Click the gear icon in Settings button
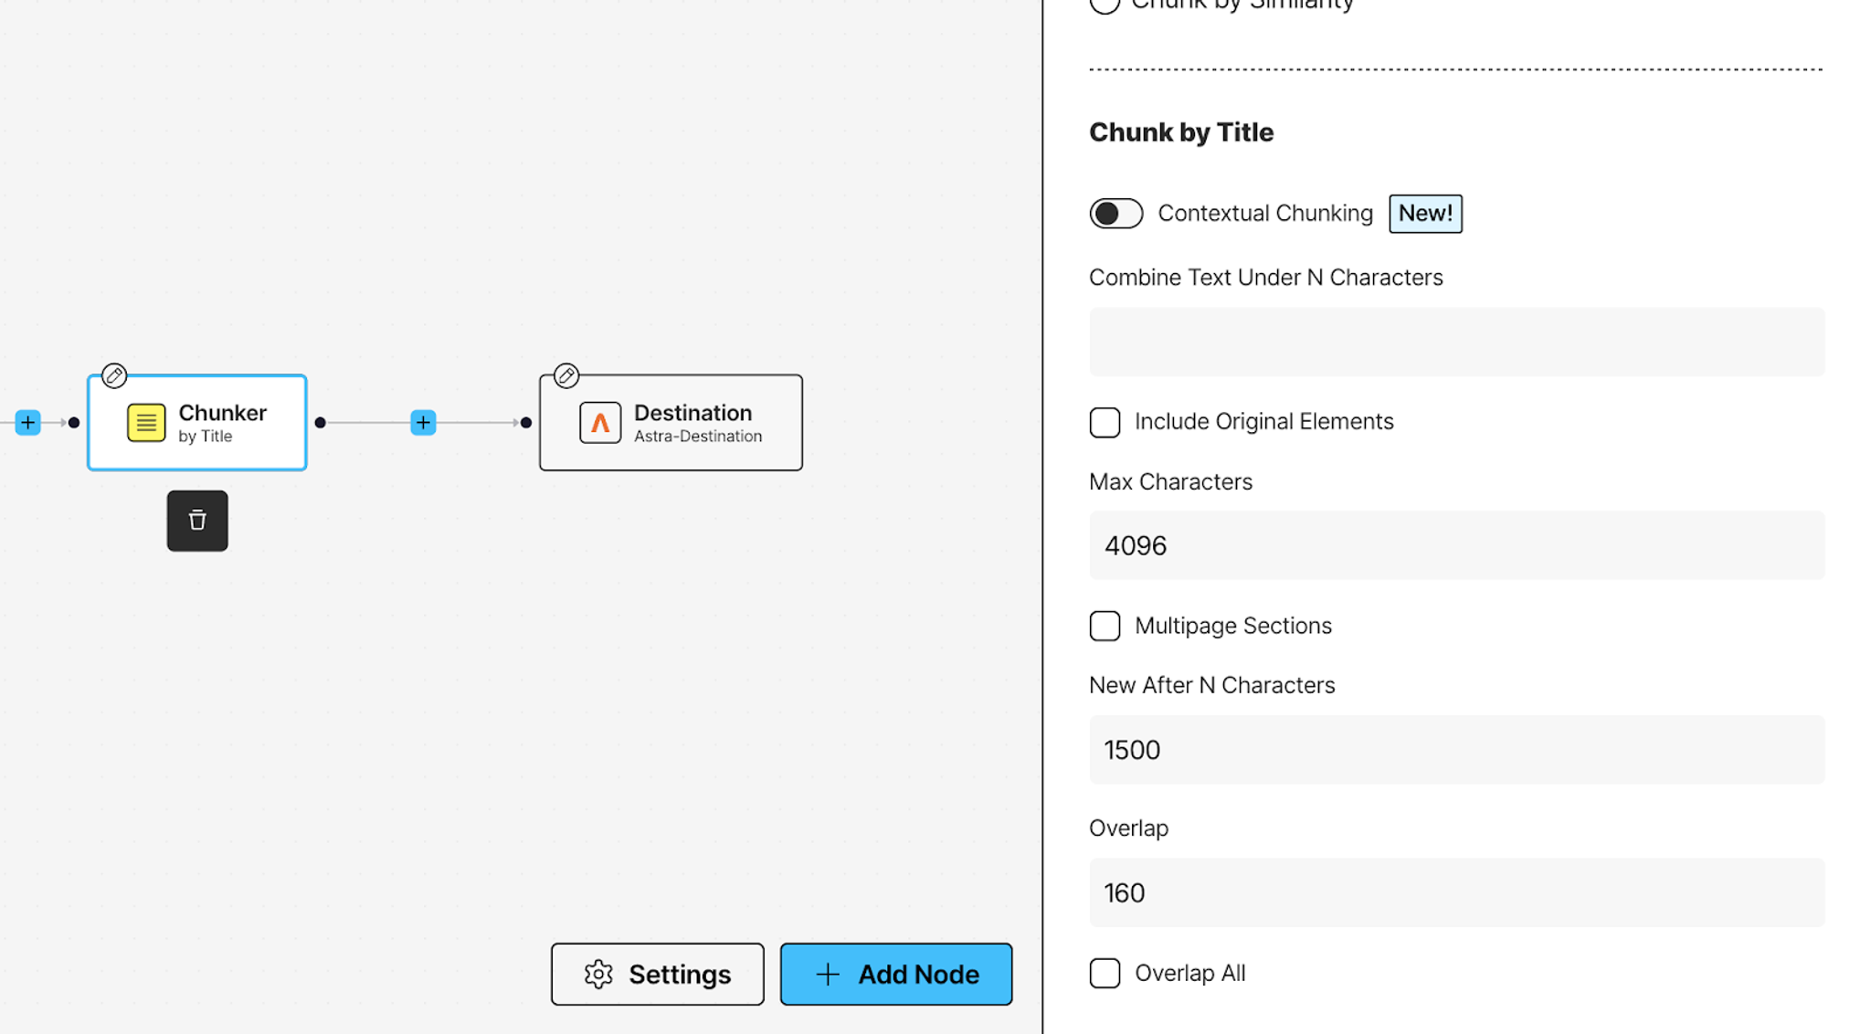 (598, 975)
